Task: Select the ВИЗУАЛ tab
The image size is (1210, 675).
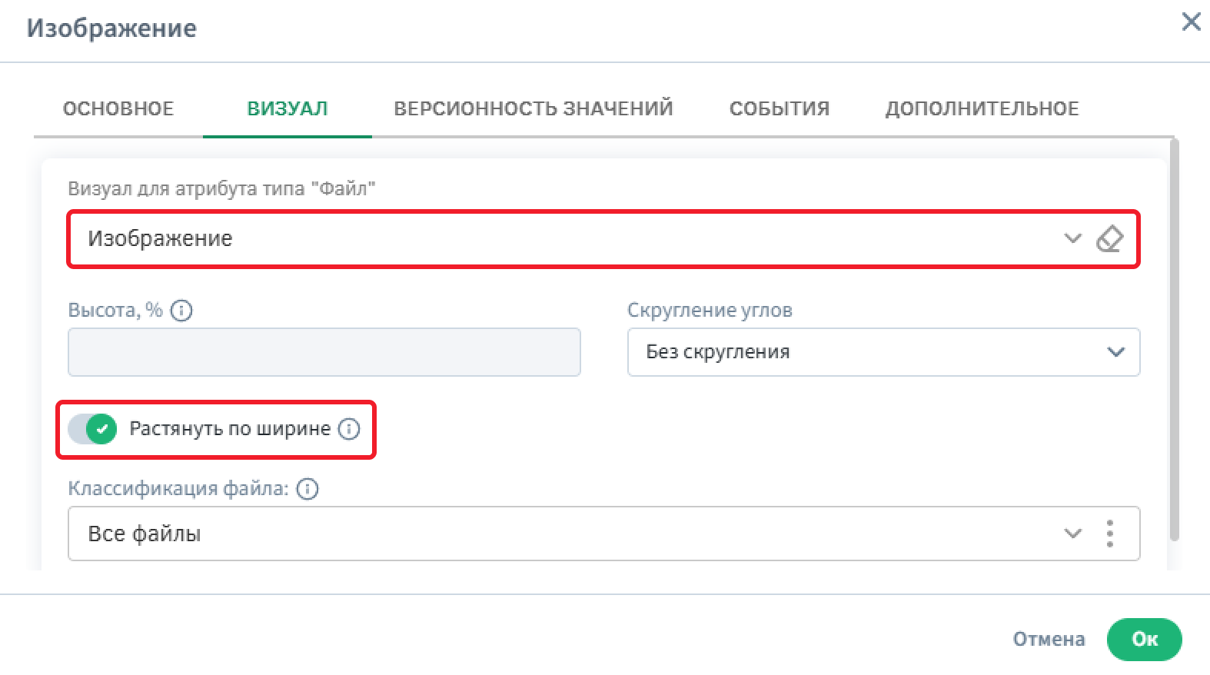Action: pos(288,108)
